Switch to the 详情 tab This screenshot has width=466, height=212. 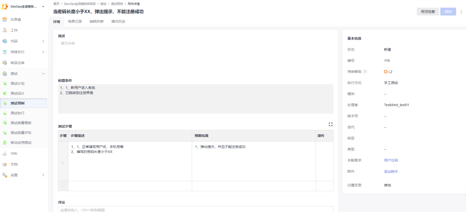(x=57, y=22)
